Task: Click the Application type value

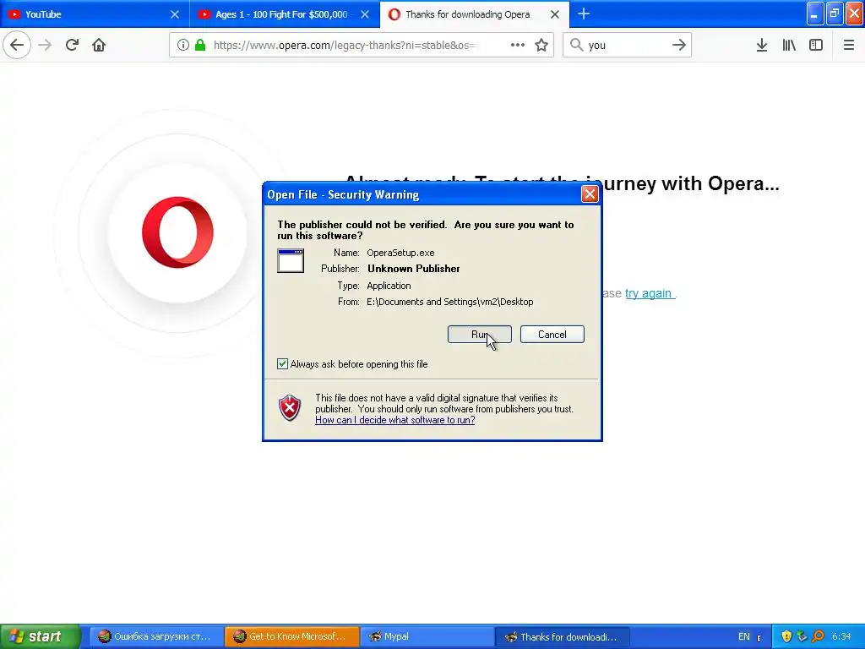Action: pos(389,286)
